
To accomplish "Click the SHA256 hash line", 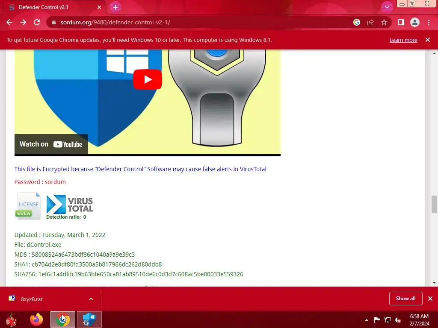I will [129, 274].
